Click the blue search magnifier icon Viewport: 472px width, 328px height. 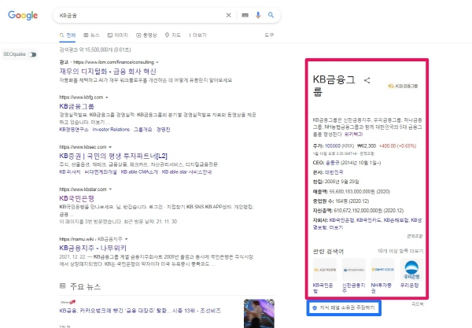(x=271, y=15)
